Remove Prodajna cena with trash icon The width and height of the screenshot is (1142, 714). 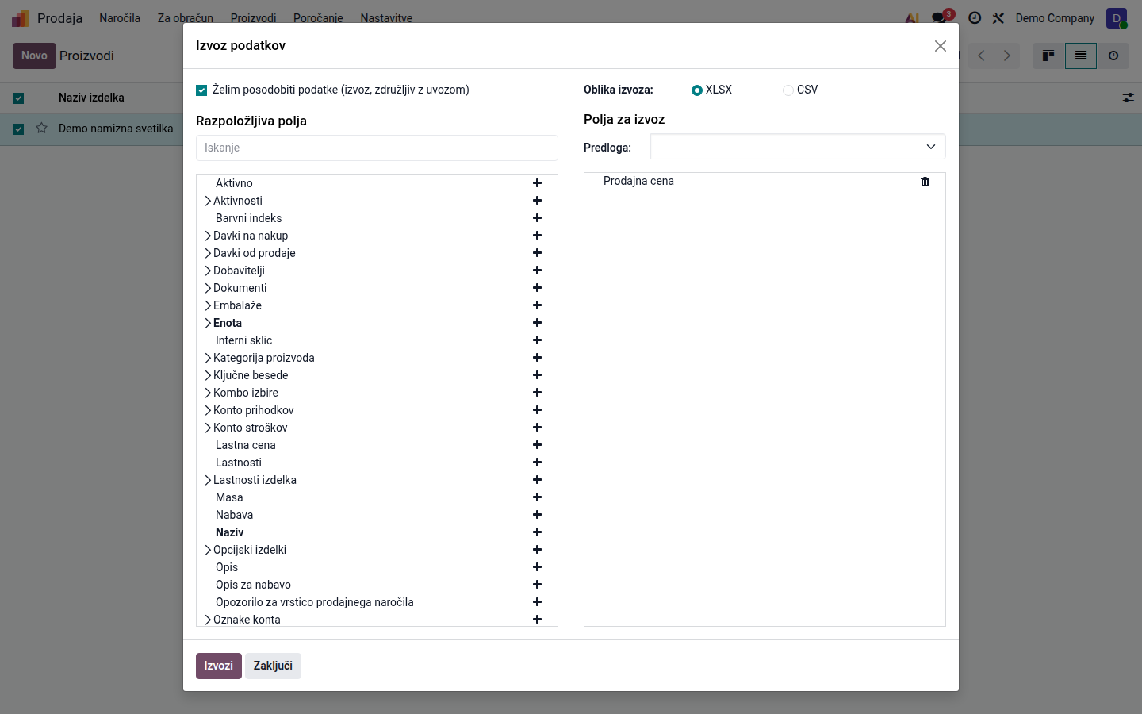[925, 182]
